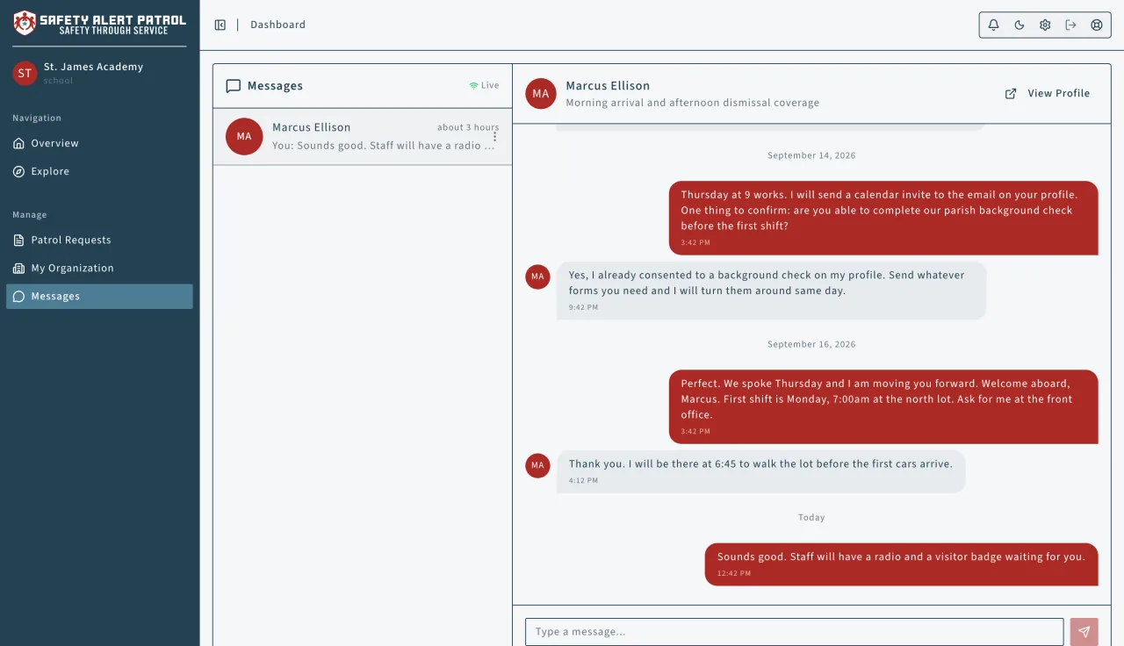Select Marcus Ellison conversation in the list
Viewport: 1124px width, 646px height.
click(x=363, y=137)
